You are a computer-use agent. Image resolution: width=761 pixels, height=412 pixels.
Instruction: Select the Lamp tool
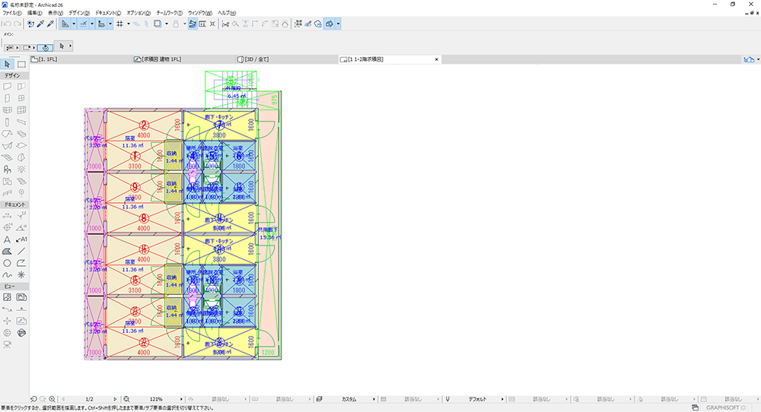click(21, 170)
